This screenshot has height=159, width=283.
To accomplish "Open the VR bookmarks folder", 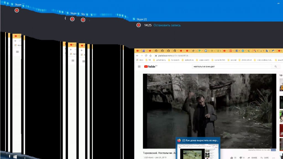I will coord(148,60).
